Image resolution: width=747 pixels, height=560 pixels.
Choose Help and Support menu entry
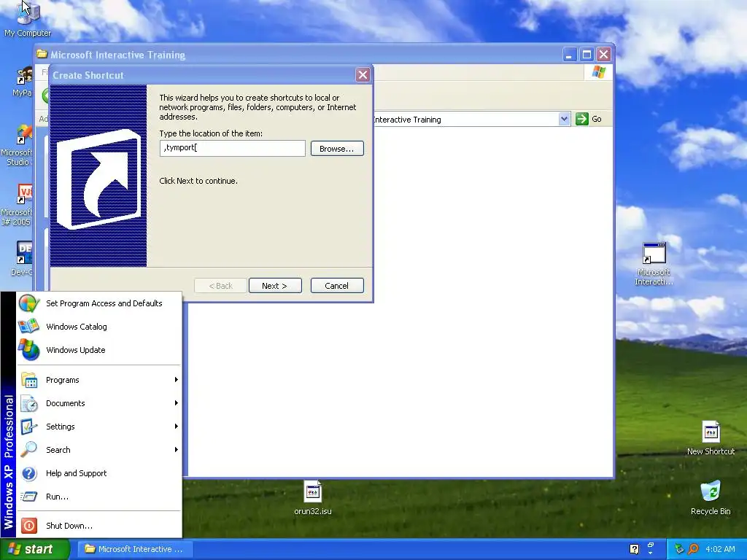pyautogui.click(x=99, y=473)
